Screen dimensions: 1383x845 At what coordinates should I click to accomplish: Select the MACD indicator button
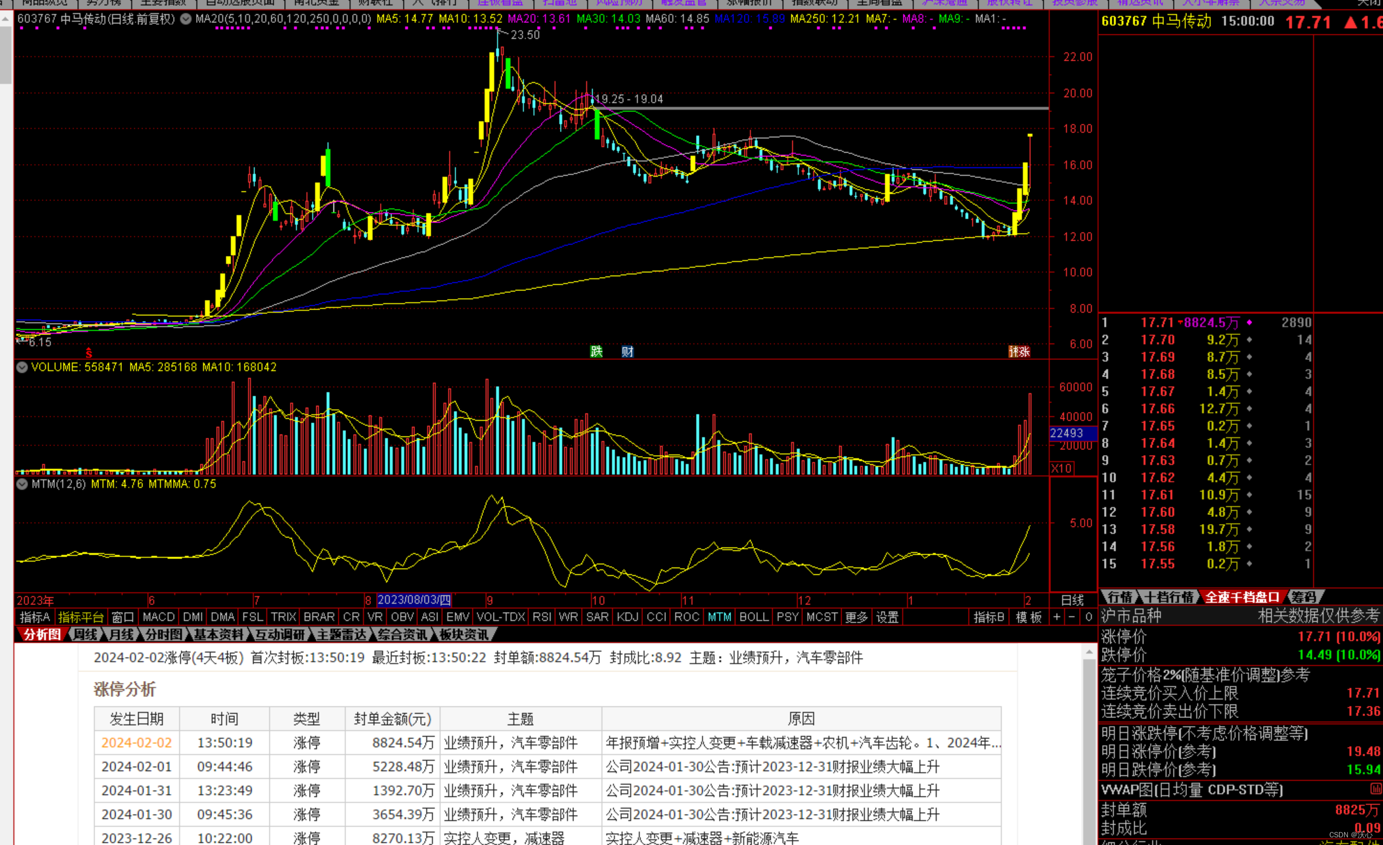click(x=158, y=617)
